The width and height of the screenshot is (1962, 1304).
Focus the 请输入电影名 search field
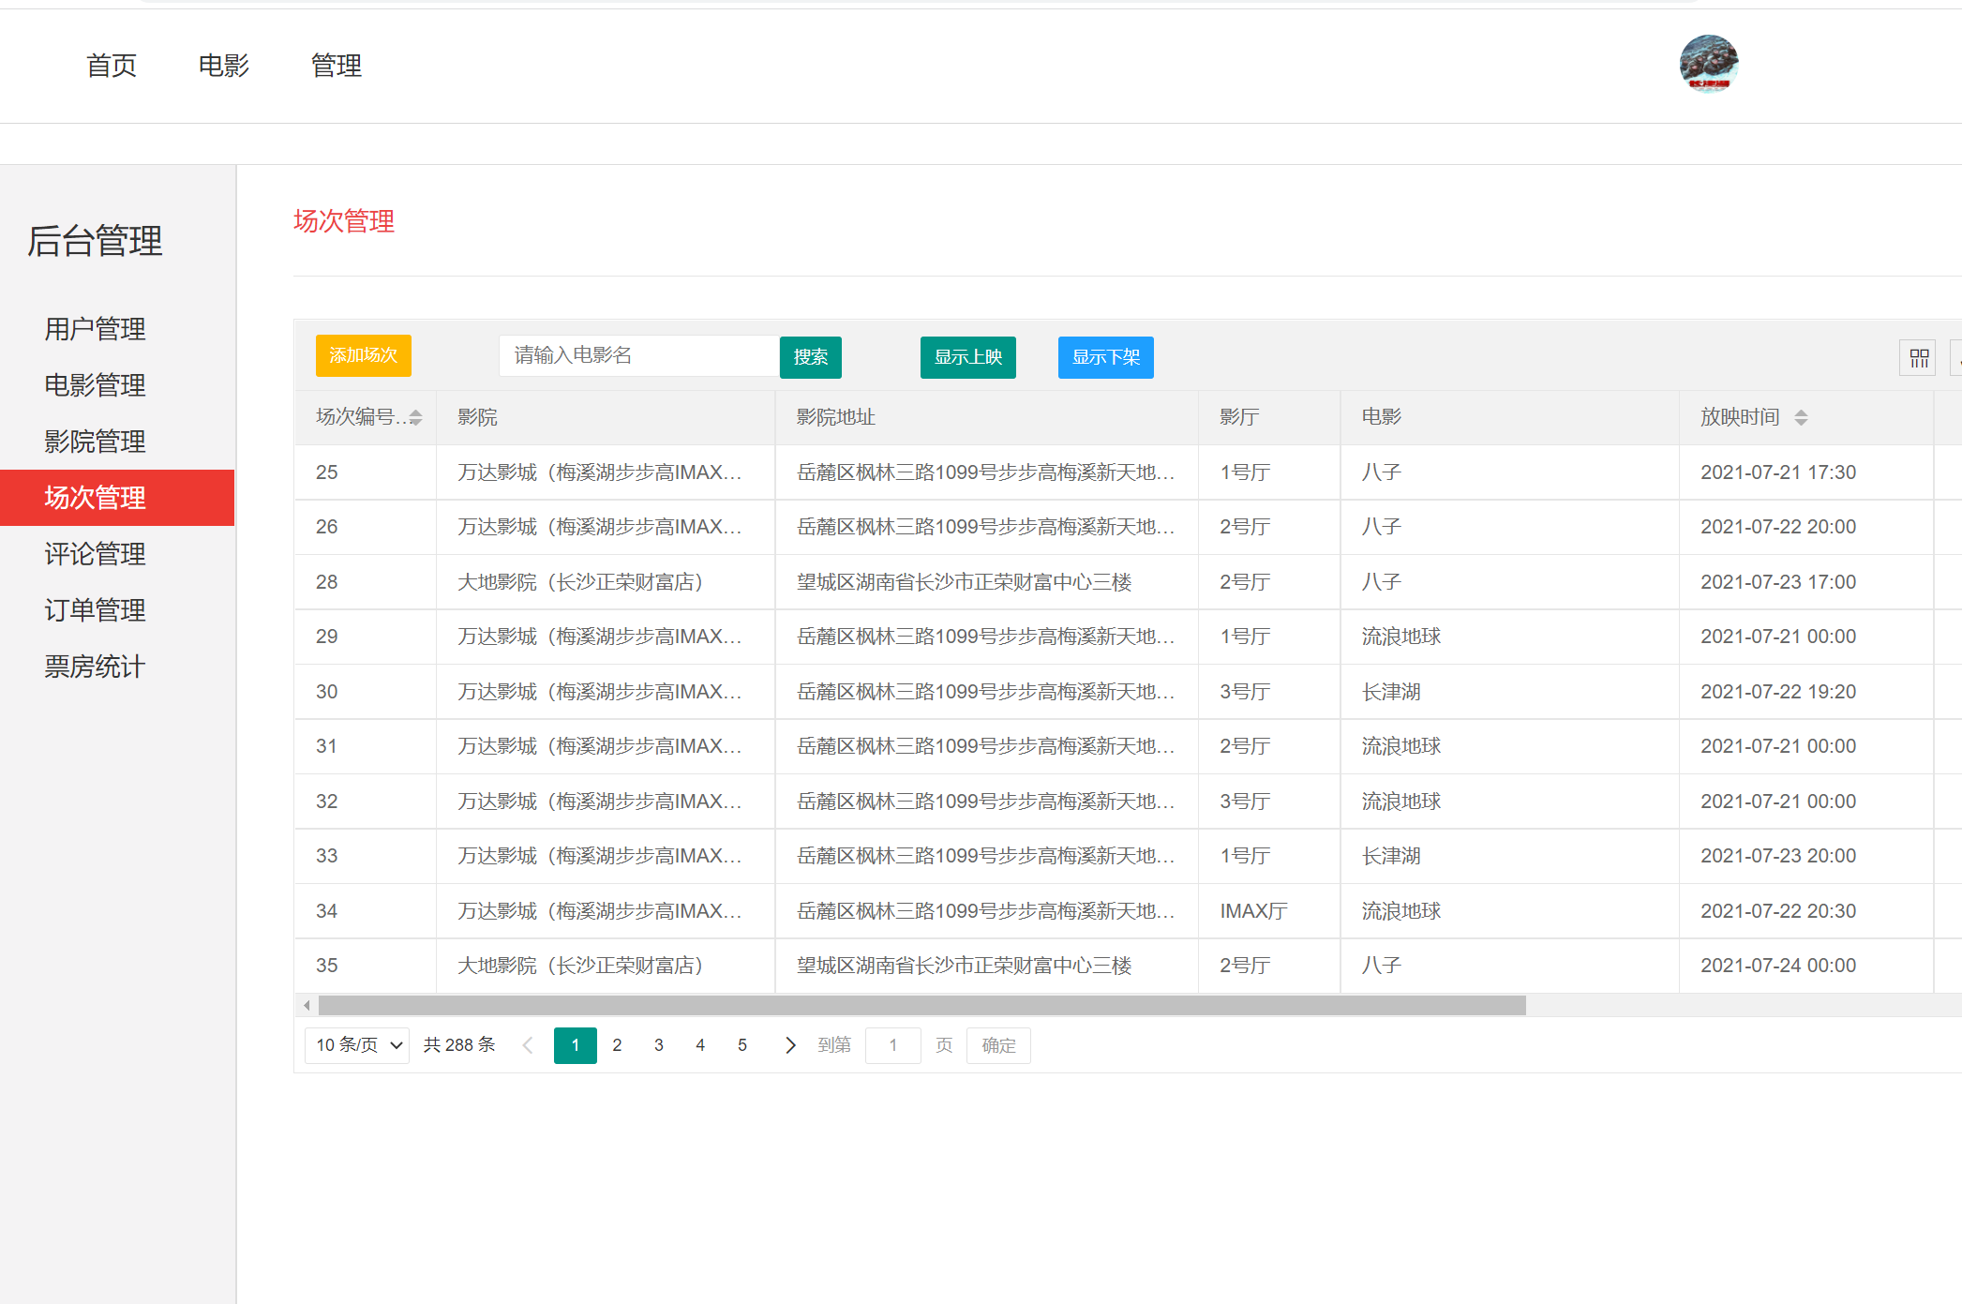[x=638, y=356]
